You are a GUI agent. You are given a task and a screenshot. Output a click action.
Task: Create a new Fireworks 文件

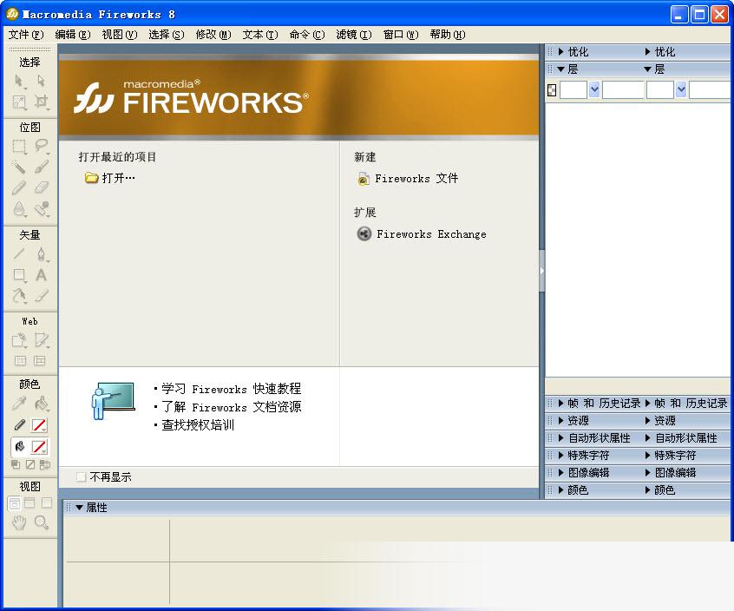pyautogui.click(x=408, y=179)
